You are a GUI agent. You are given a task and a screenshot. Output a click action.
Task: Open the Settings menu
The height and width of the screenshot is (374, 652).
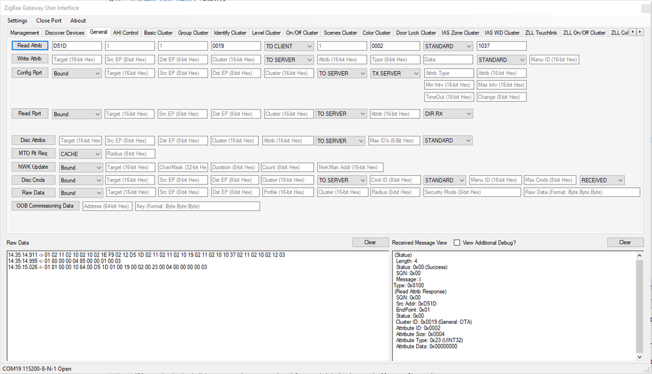point(17,20)
